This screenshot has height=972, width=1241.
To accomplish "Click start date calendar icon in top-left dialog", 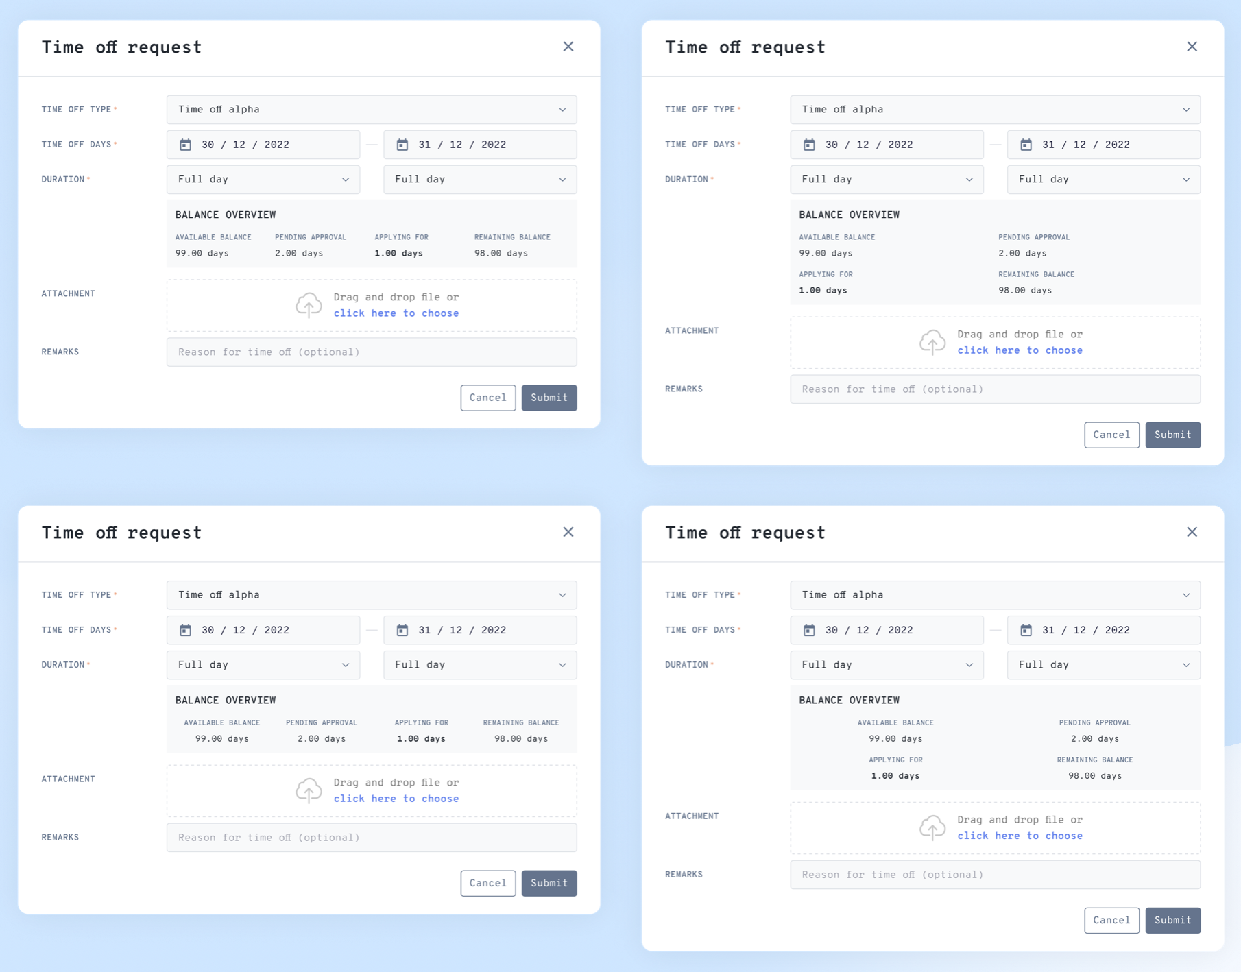I will (185, 145).
